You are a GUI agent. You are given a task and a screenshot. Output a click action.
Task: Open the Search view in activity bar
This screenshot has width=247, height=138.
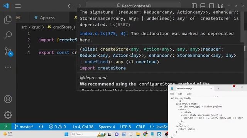pos(8,35)
